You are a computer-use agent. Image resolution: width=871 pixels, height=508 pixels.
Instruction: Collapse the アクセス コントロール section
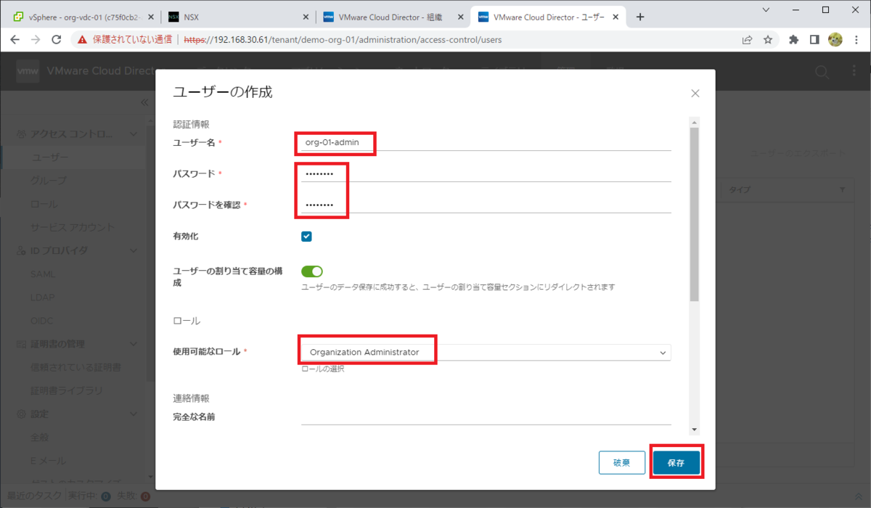click(133, 134)
